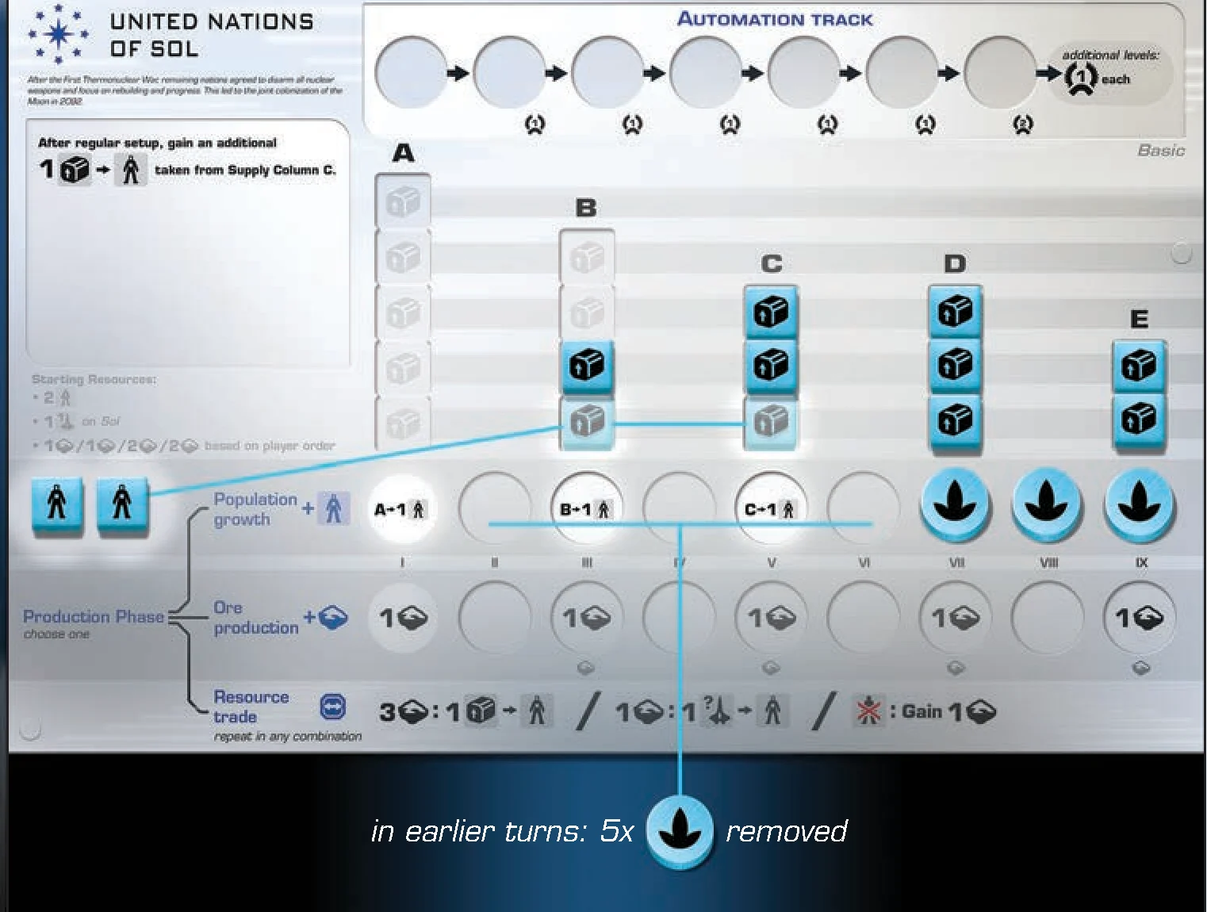Viewport: 1207px width, 912px height.
Task: Click the empty growth circle above numeral II
Action: (x=495, y=509)
